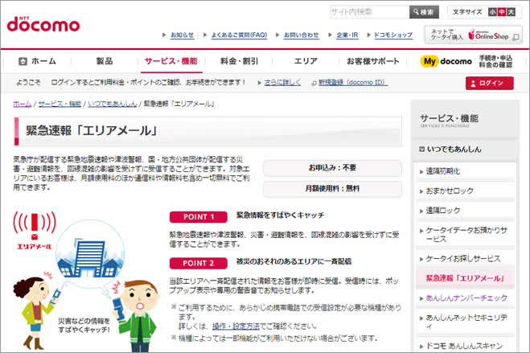530x353 pixels.
Task: Open the お問い合わせ link
Action: coord(301,35)
